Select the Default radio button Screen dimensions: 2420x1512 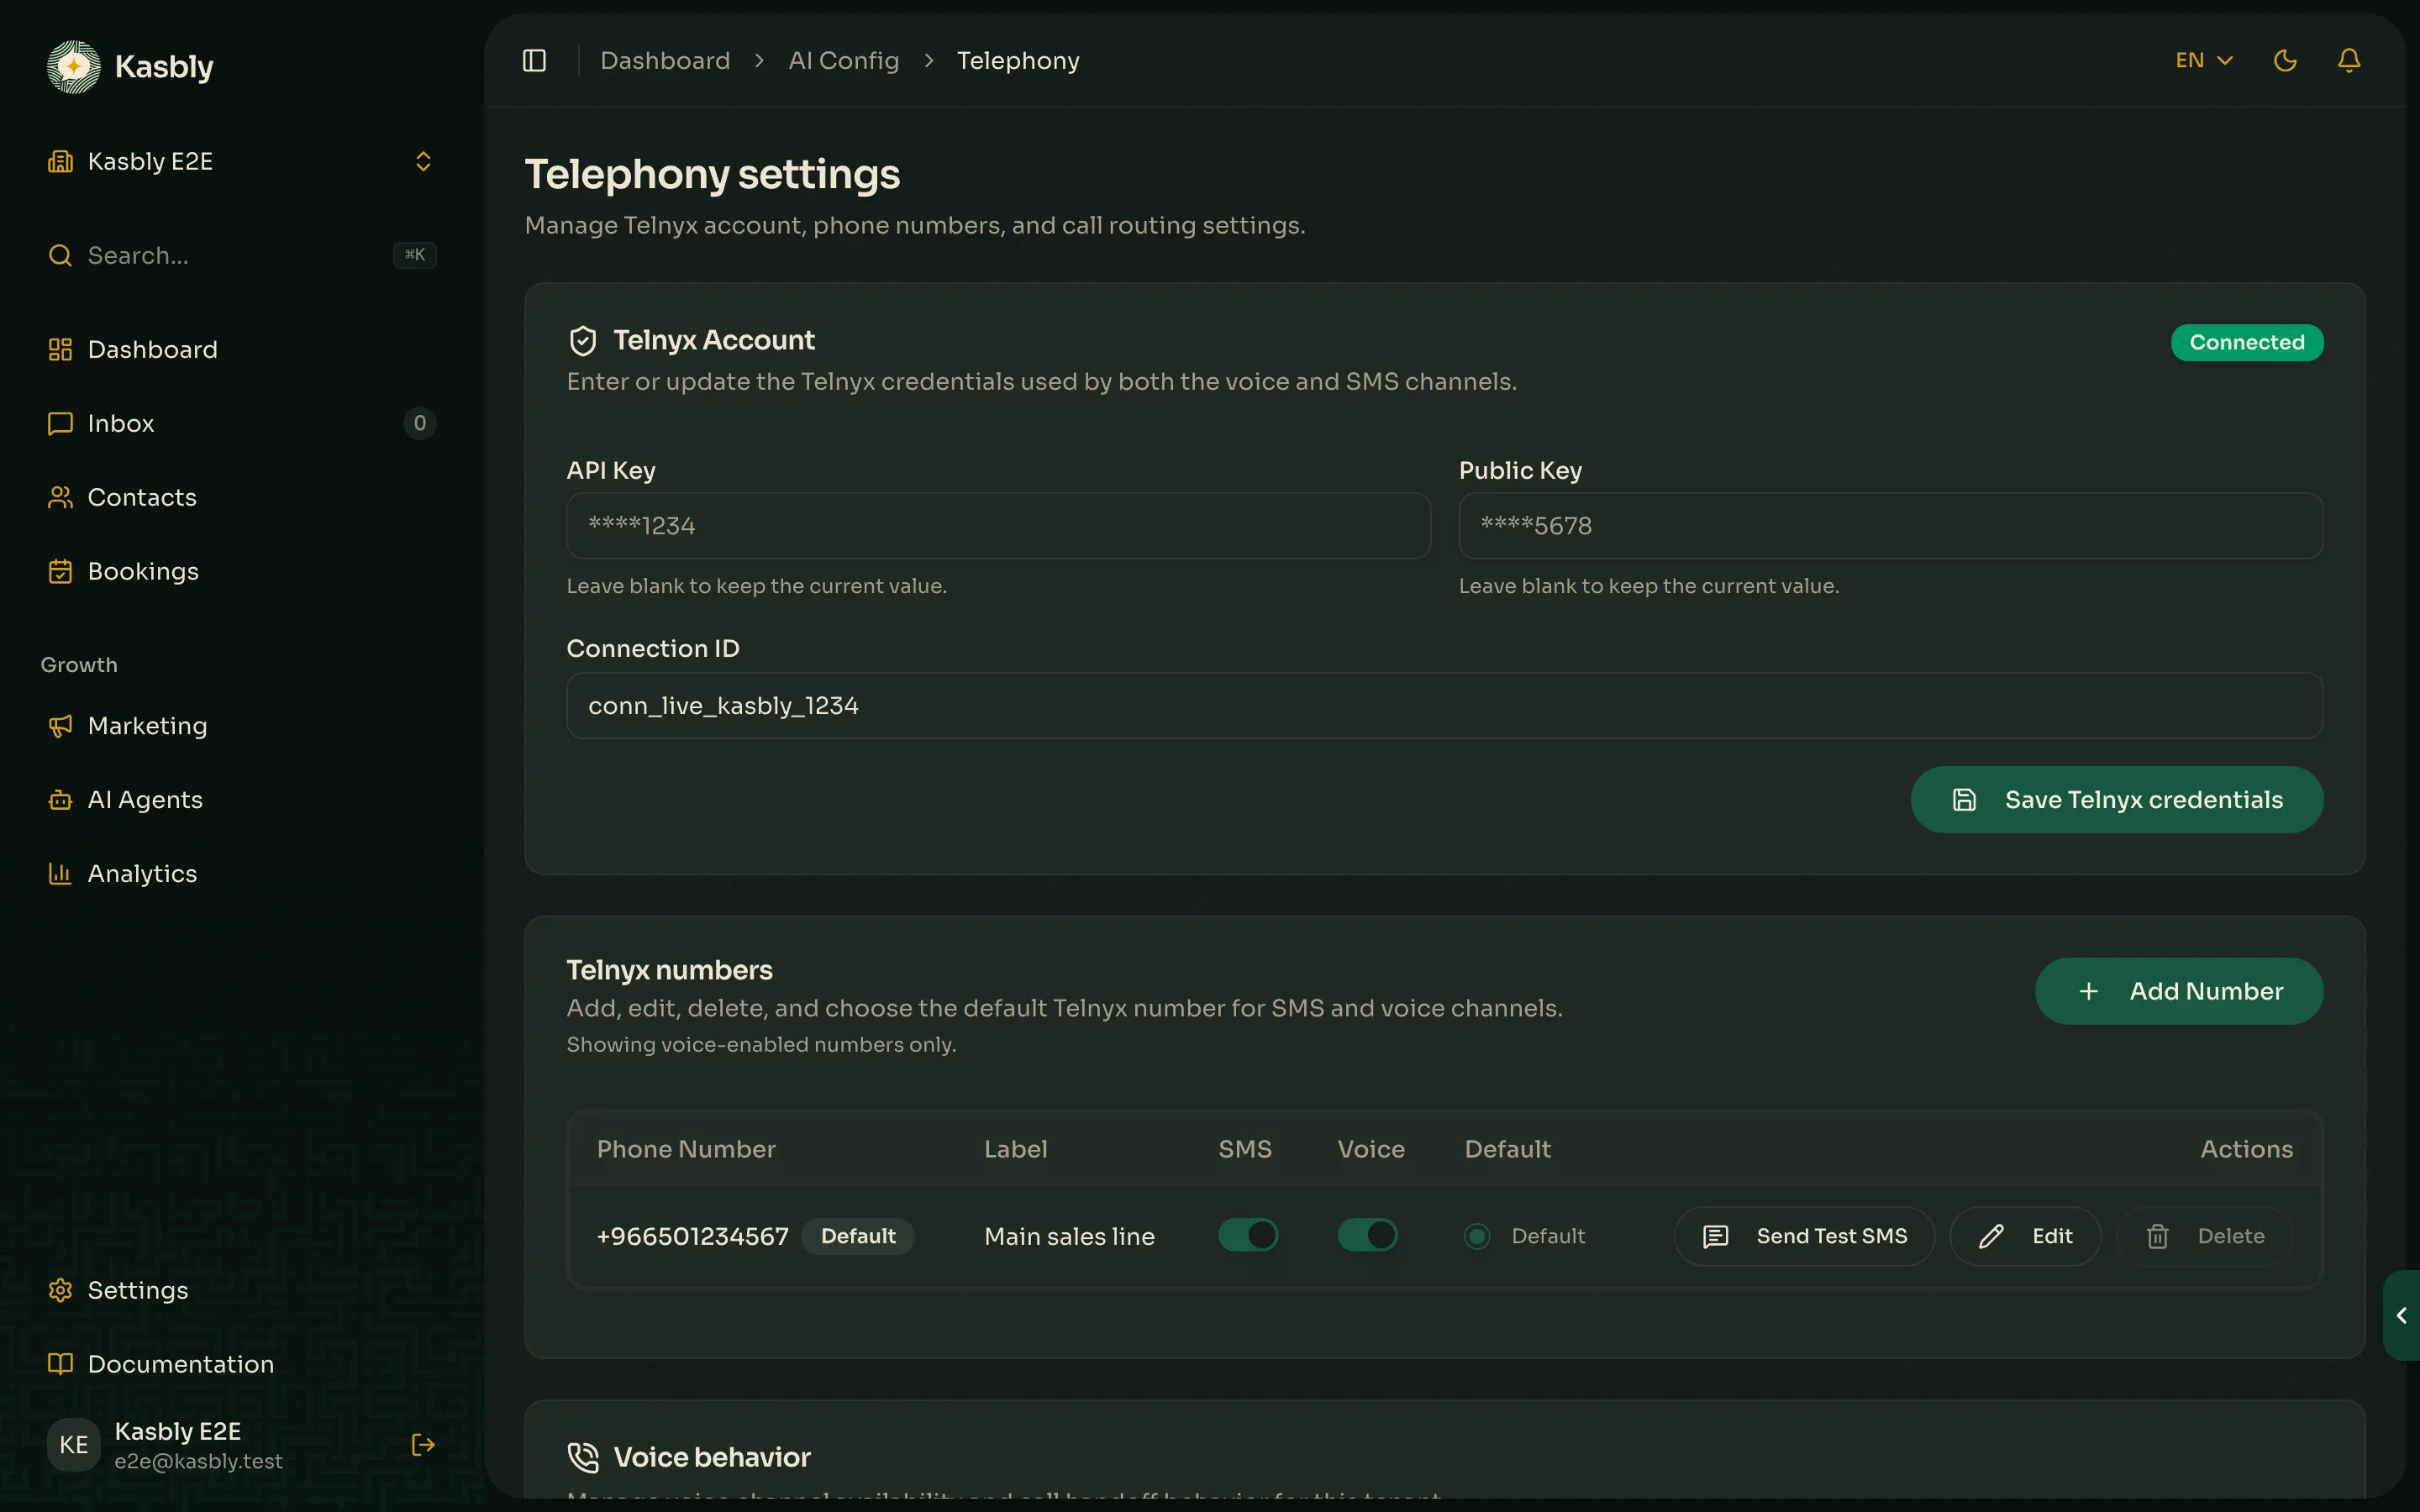coord(1477,1237)
